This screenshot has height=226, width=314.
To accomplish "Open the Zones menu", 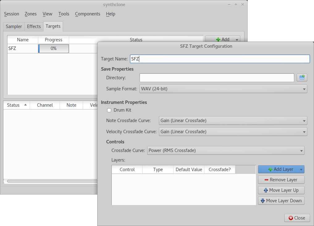I will click(31, 14).
